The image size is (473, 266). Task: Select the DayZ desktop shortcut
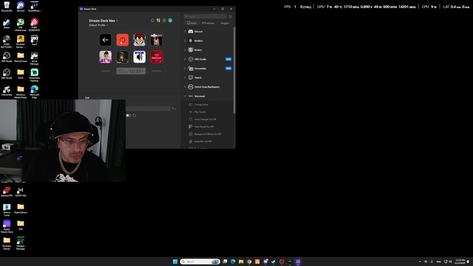point(34,40)
